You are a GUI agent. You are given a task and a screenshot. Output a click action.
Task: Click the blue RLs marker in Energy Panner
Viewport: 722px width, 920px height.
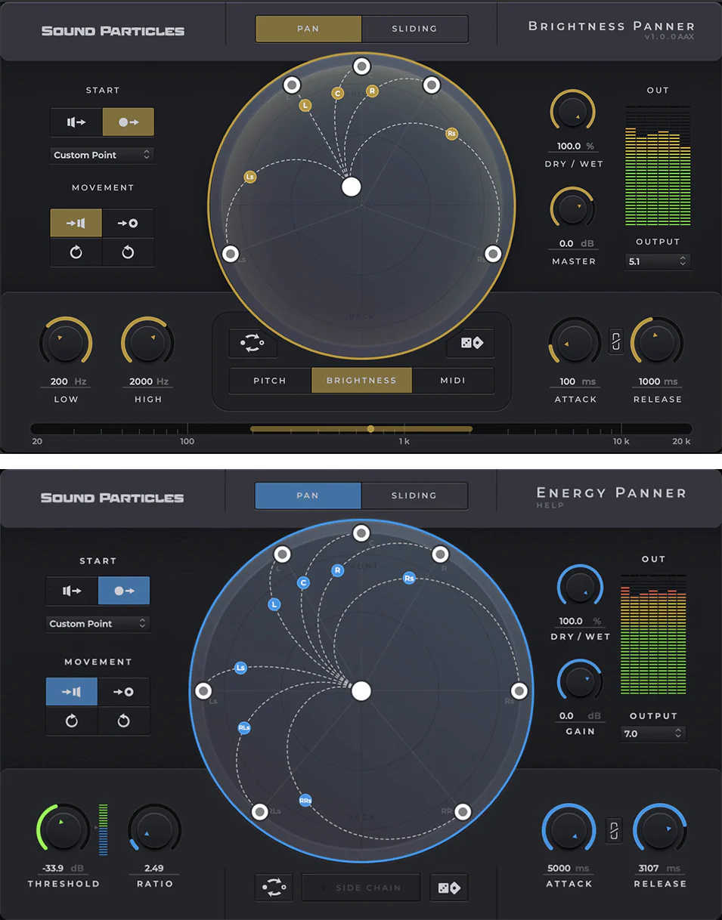[244, 728]
